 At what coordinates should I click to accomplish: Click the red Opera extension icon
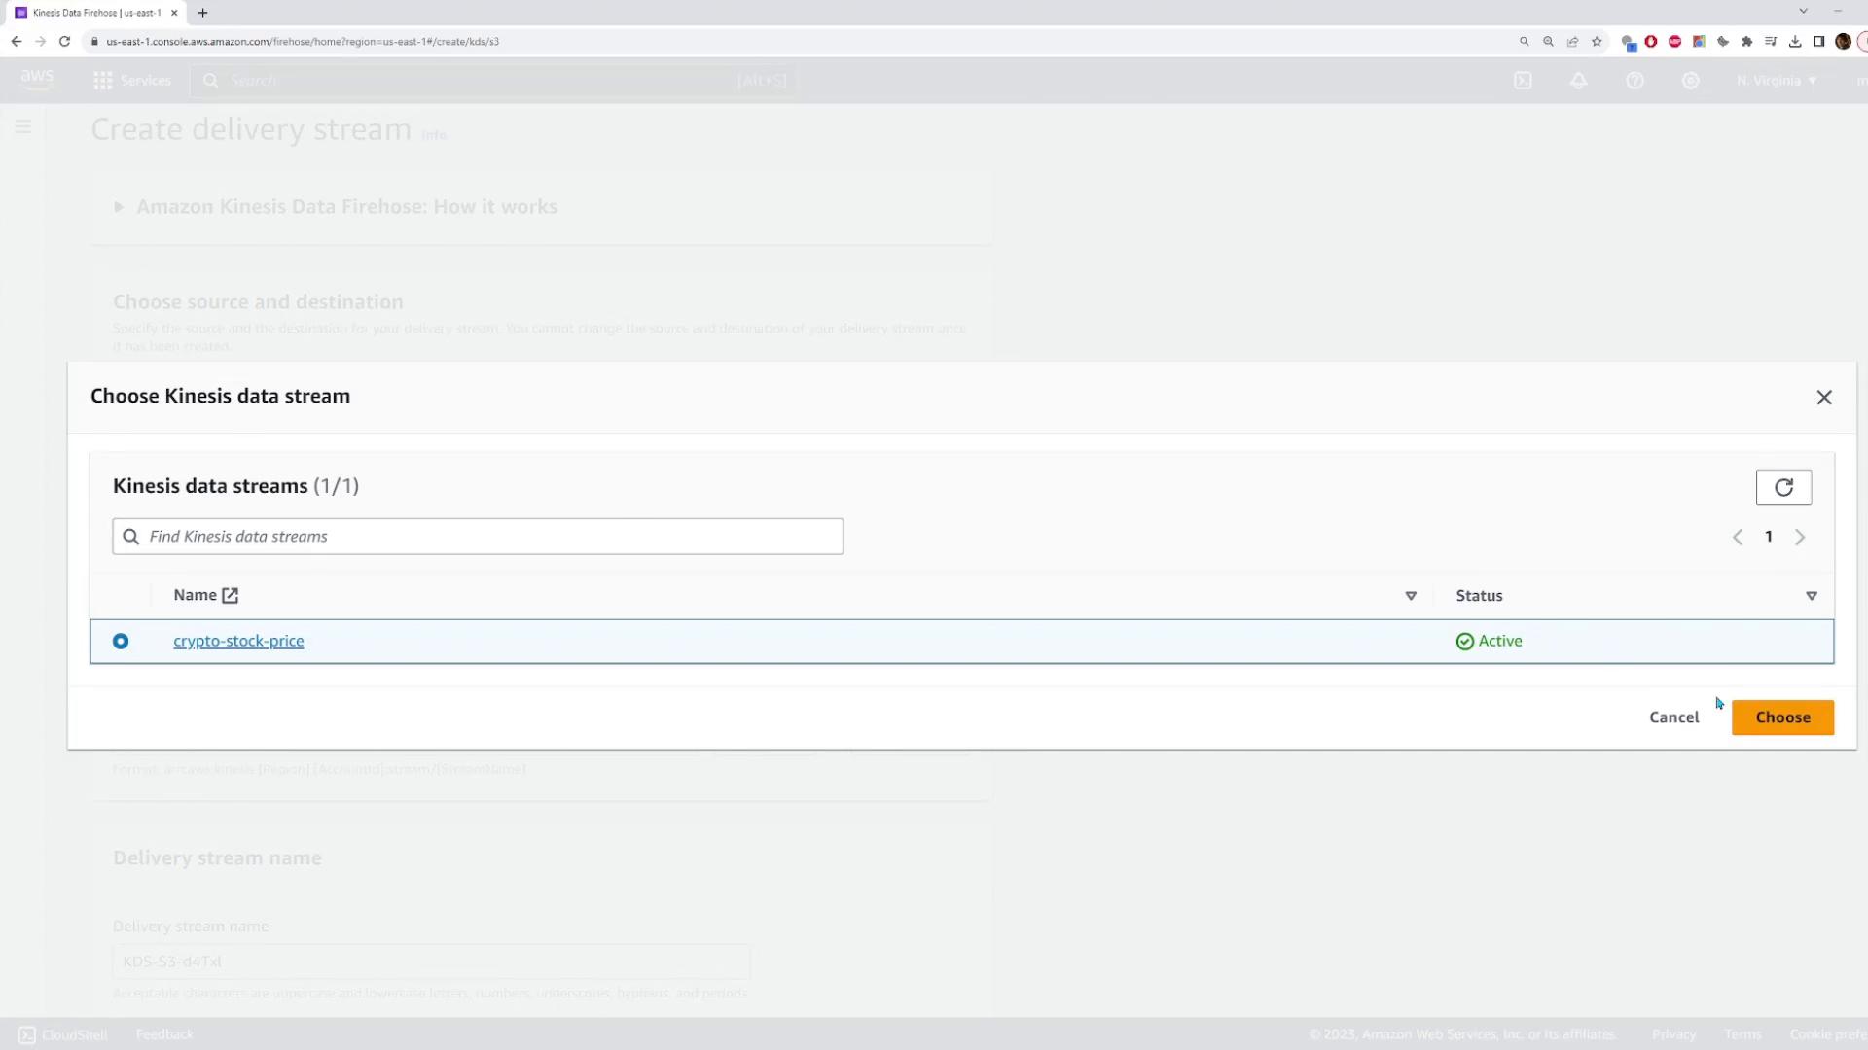click(x=1651, y=42)
